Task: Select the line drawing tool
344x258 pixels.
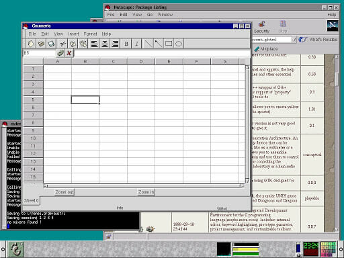Action: click(148, 44)
